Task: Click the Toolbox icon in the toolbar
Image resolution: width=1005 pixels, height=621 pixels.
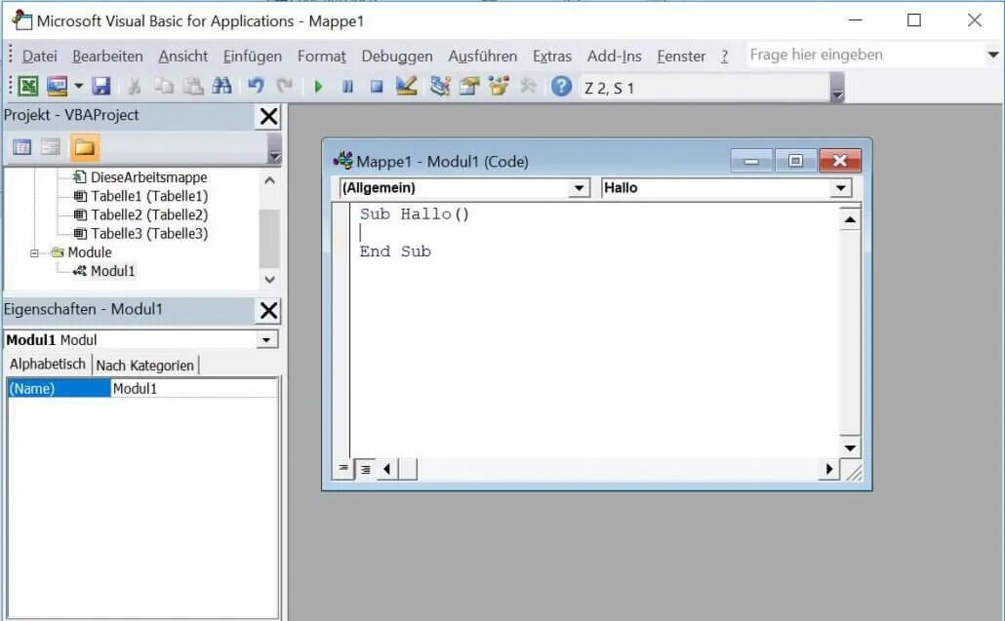Action: click(x=528, y=86)
